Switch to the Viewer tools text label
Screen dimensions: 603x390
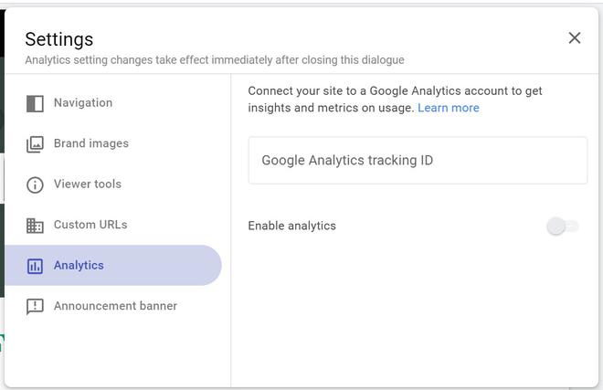tap(88, 184)
